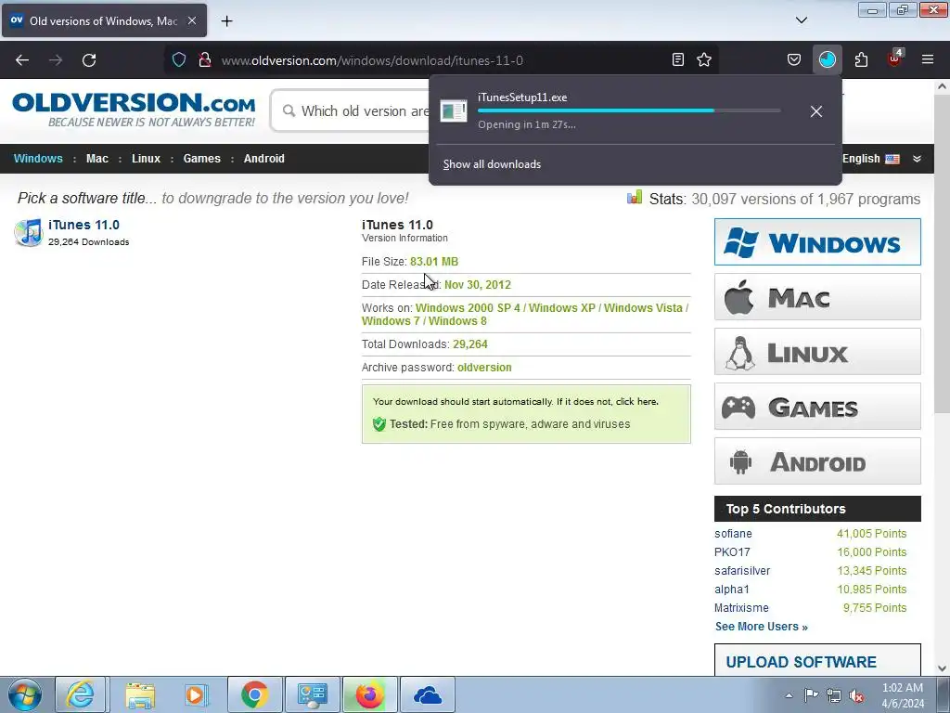
Task: Click the OLDVERSION.com logo
Action: 134,110
